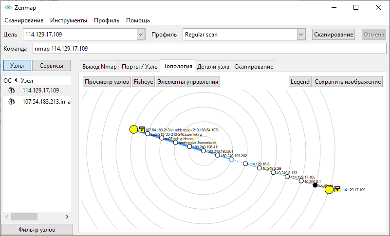Open the Сканирование menu
Image resolution: width=390 pixels, height=236 pixels.
click(x=24, y=20)
